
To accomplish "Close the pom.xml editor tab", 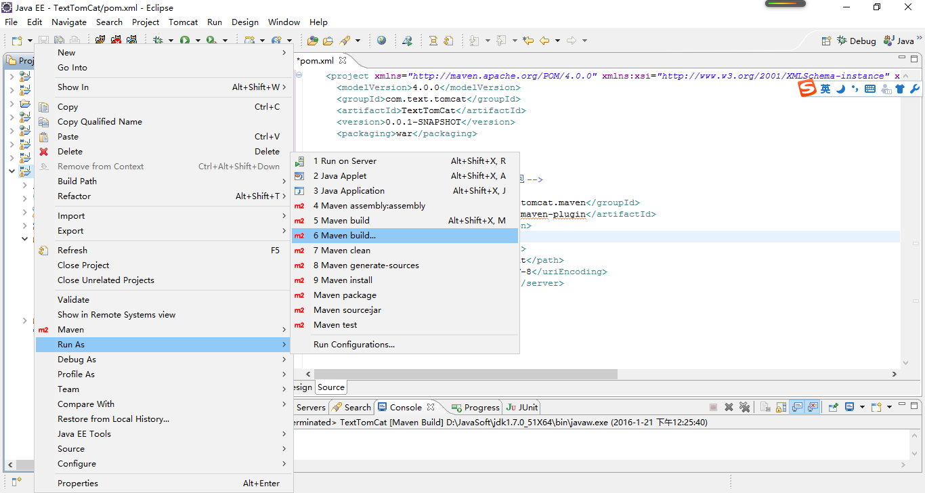I will tap(343, 60).
